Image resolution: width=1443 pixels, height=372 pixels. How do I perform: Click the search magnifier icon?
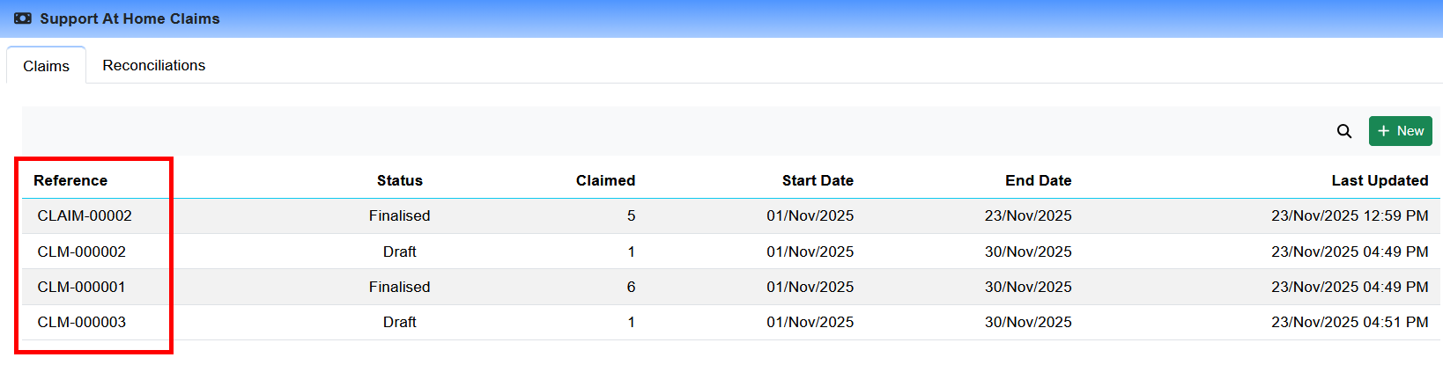point(1343,131)
